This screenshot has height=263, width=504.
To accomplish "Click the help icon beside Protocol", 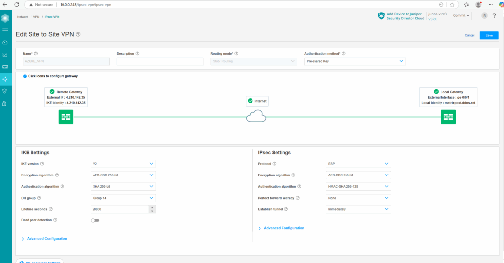I will point(275,164).
